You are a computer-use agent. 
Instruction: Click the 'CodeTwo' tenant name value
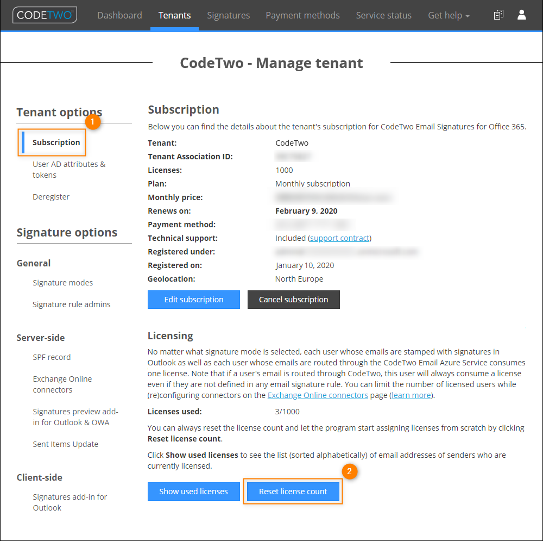(x=292, y=143)
